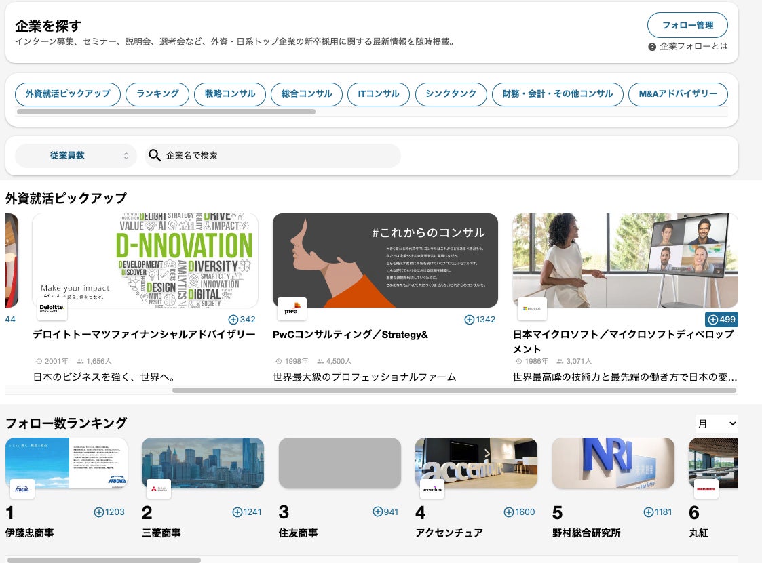This screenshot has width=762, height=563.
Task: Open the 三菱商事 company name
Action: 161,533
